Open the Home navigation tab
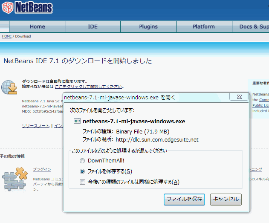The image size is (269, 223). (37, 26)
